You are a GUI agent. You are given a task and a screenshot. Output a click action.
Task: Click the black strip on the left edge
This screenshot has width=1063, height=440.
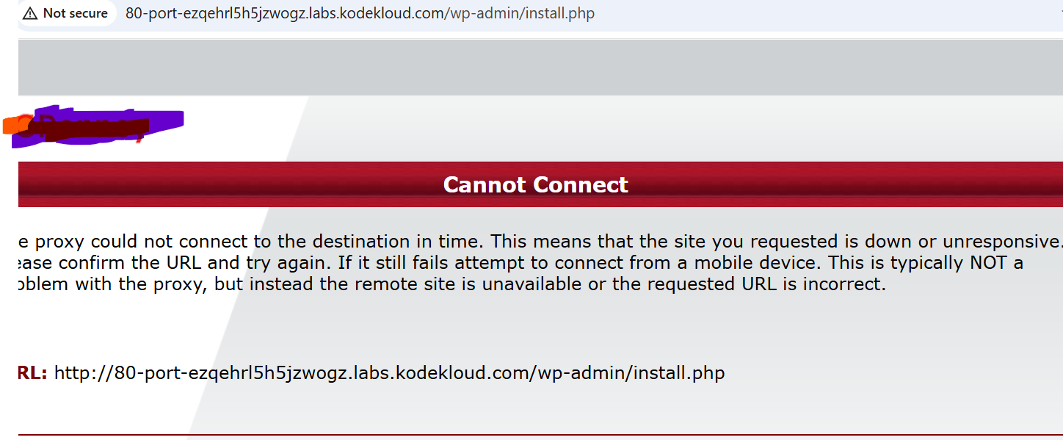click(x=9, y=294)
